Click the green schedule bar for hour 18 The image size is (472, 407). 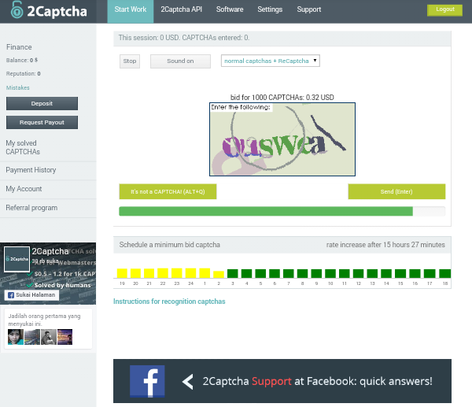pyautogui.click(x=445, y=273)
